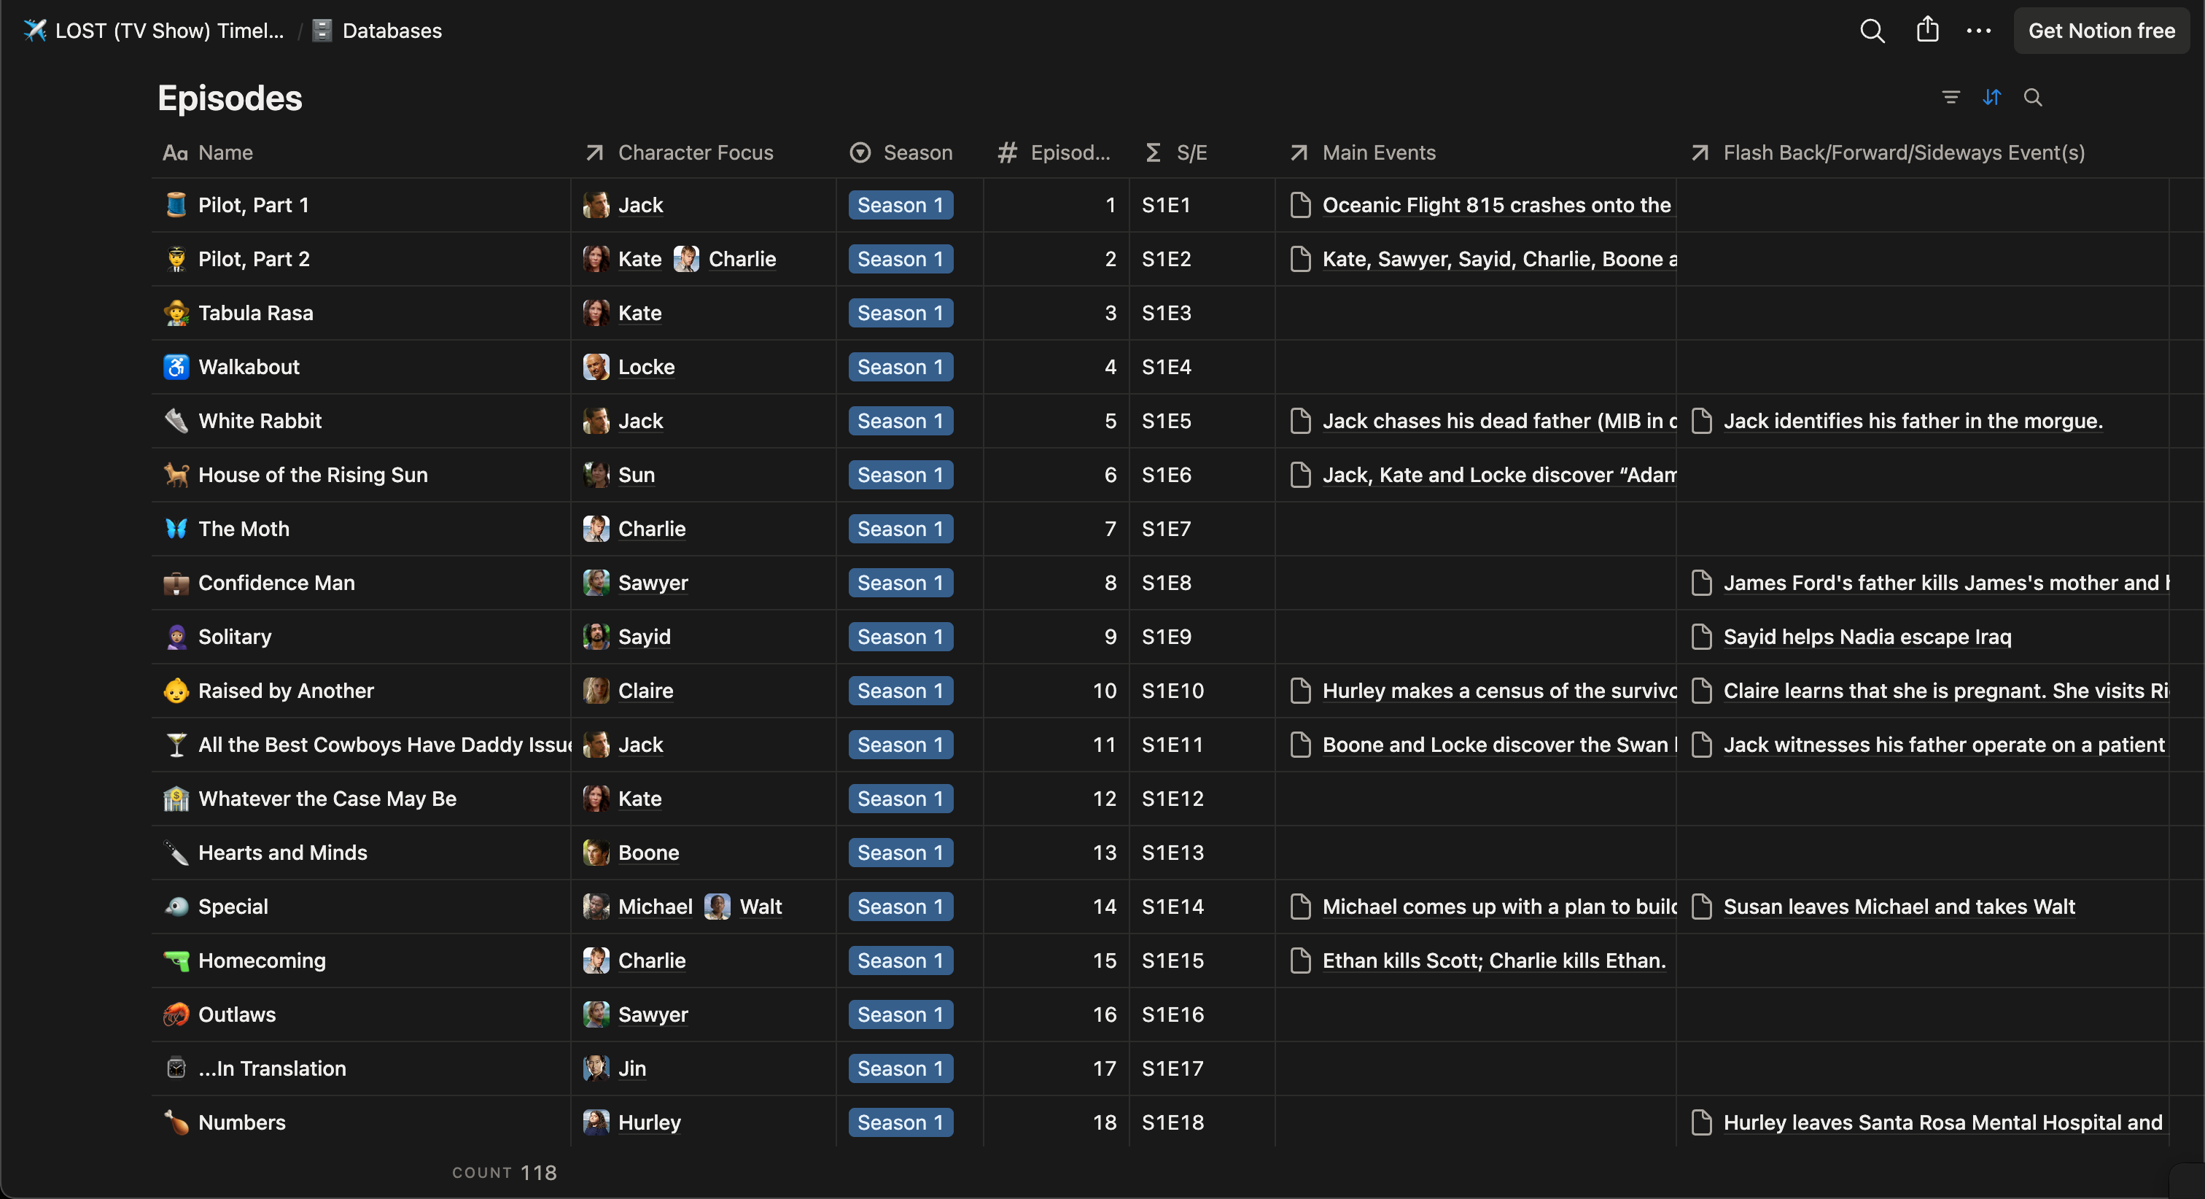This screenshot has width=2205, height=1199.
Task: Click the Episodes database search icon
Action: 2033,98
